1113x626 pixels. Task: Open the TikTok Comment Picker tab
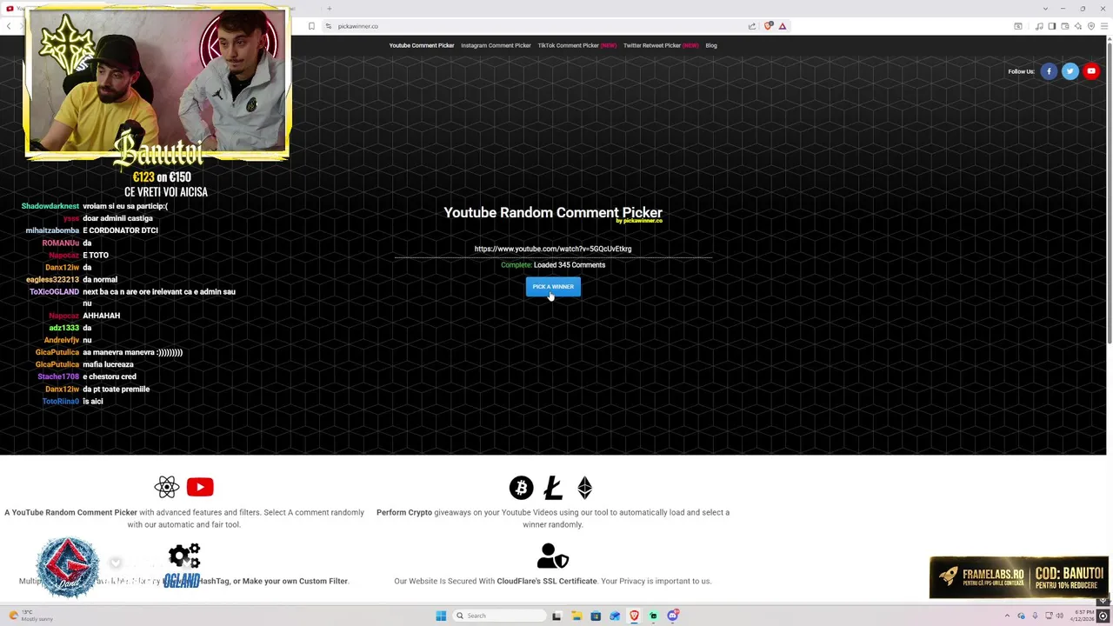click(x=576, y=45)
